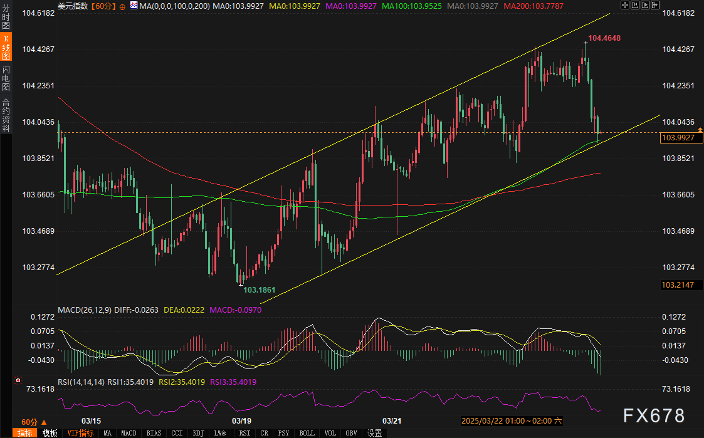Toggle the KDJ indicator
Image resolution: width=704 pixels, height=438 pixels.
199,433
